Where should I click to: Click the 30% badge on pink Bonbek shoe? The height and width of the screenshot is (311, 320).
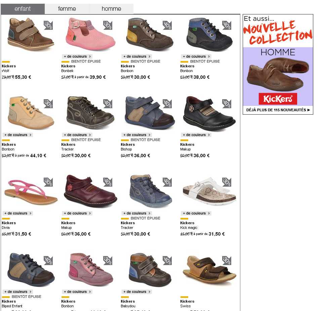pos(108,25)
